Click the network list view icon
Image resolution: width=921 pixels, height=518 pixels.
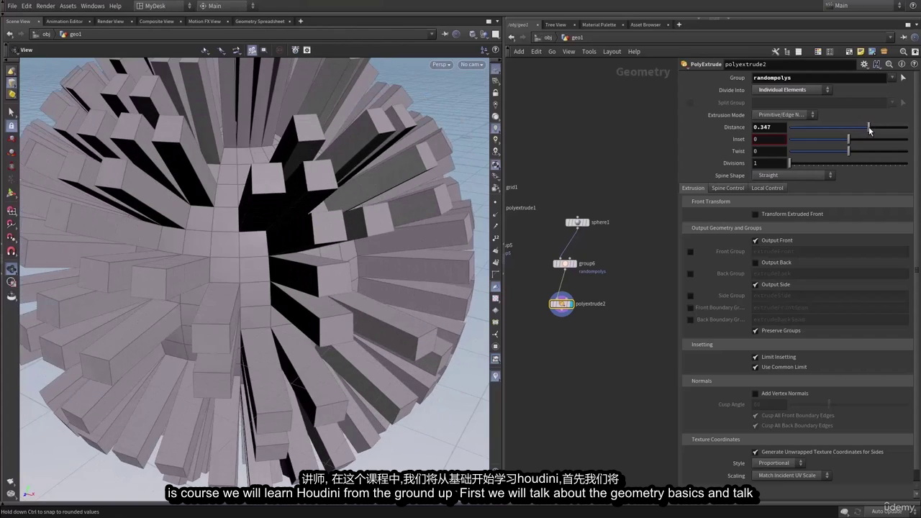[798, 52]
